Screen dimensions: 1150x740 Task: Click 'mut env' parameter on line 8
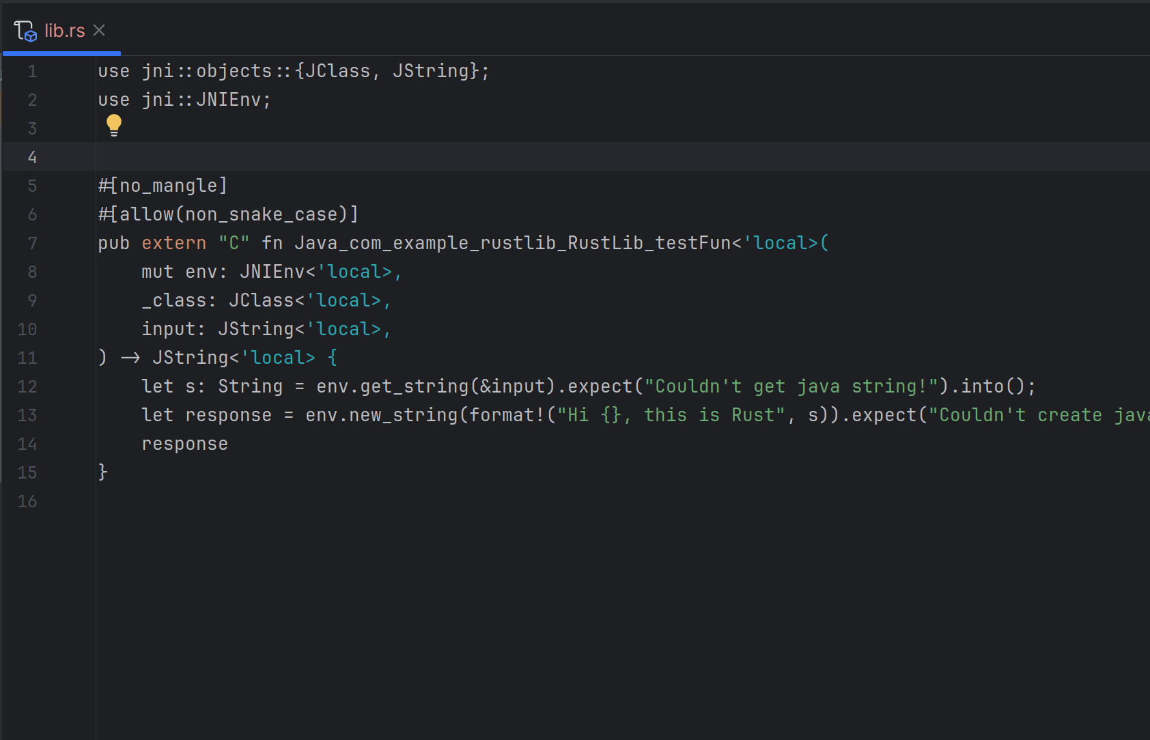click(180, 272)
